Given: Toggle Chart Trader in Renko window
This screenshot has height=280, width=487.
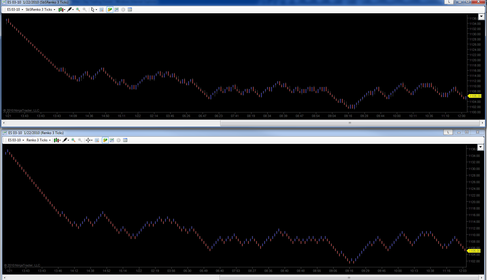Looking at the screenshot, I should pos(105,140).
